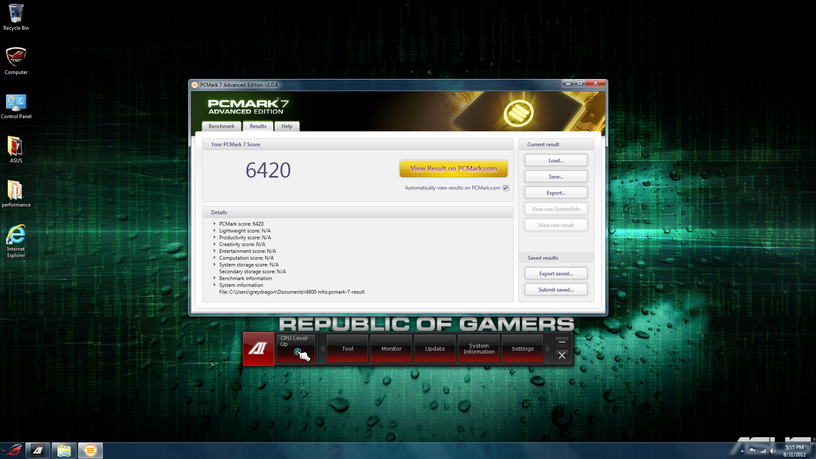The image size is (816, 459).
Task: Minimize the AI Suite bar
Action: pos(562,342)
